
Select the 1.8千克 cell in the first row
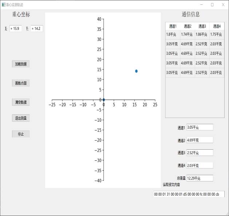click(x=173, y=35)
